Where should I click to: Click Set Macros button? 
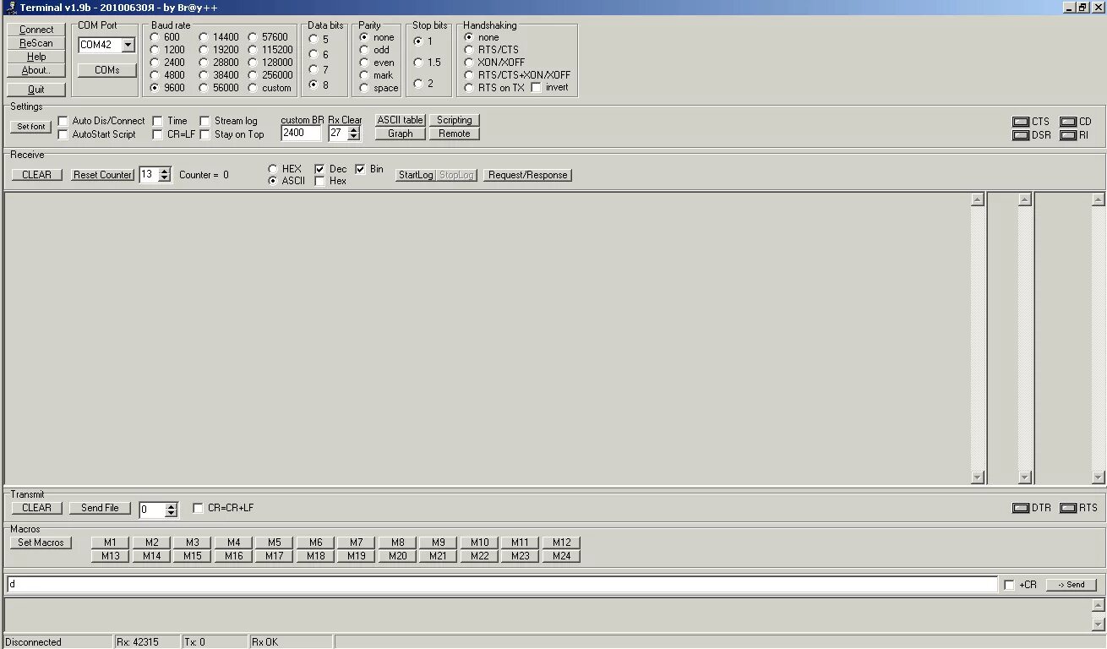tap(41, 543)
